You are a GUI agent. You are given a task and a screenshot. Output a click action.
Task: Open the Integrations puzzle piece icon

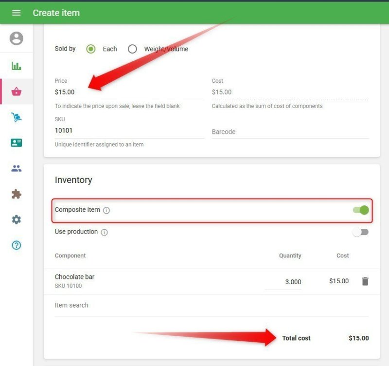click(x=16, y=194)
